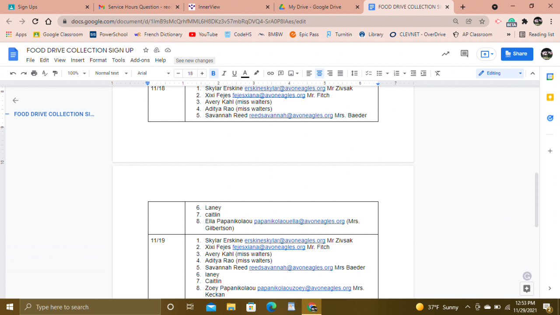
Task: Decrease the paragraph indent
Action: [413, 73]
